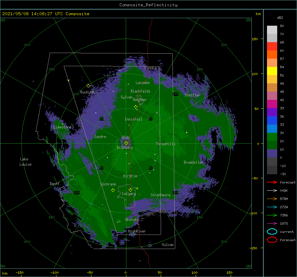Viewport: 297px width, 277px height.
Task: Click the red 65-60 dBZ color swatch
Action: coord(272,46)
